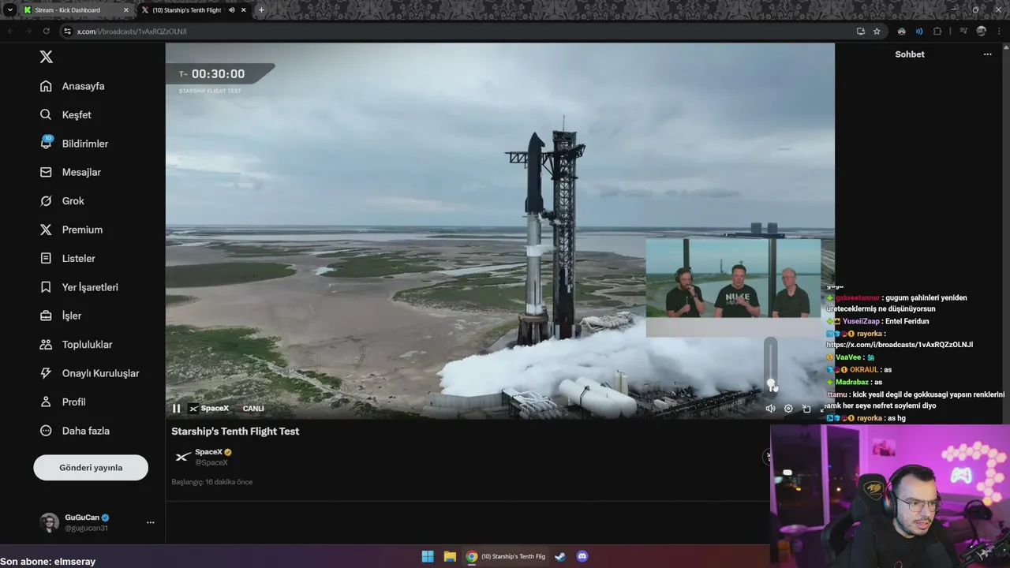Click SpaceX avatar below video
Image resolution: width=1010 pixels, height=568 pixels.
pyautogui.click(x=182, y=457)
